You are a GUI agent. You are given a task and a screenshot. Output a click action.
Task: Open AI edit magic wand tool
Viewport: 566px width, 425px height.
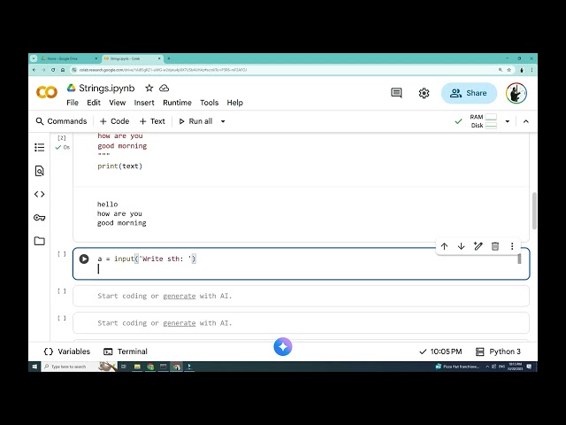(478, 246)
